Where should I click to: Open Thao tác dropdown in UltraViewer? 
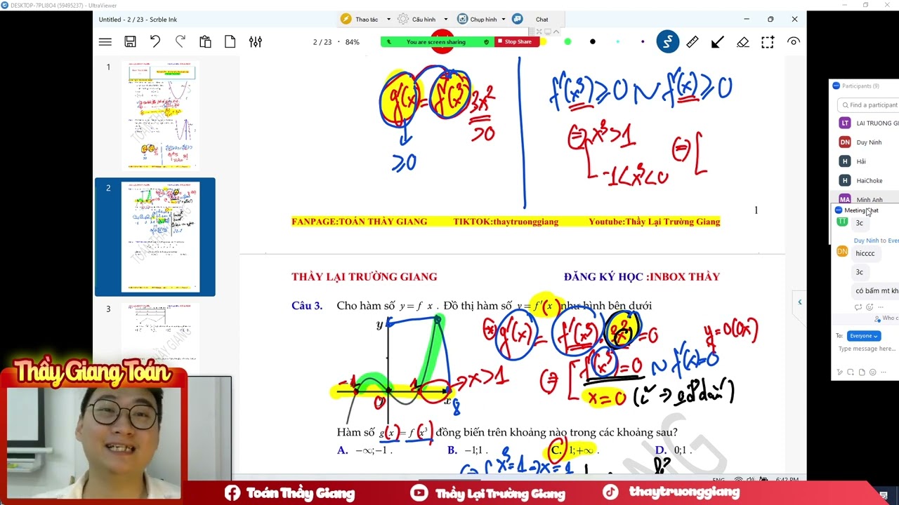click(x=388, y=20)
